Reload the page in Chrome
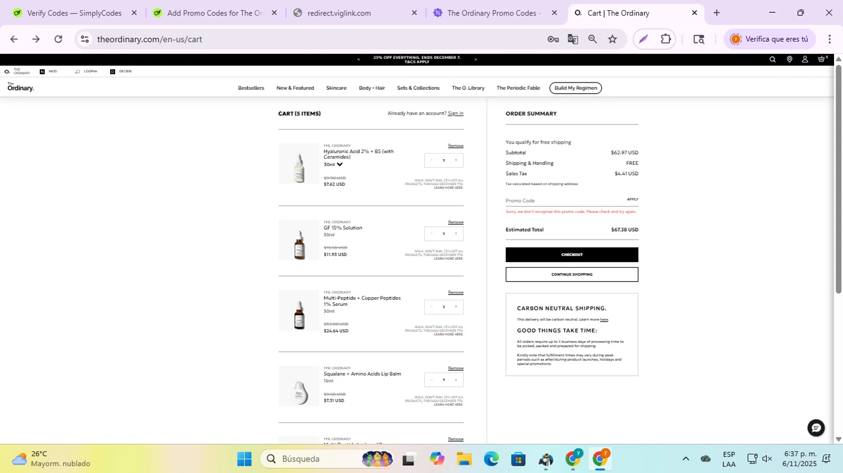This screenshot has height=473, width=843. coord(58,39)
